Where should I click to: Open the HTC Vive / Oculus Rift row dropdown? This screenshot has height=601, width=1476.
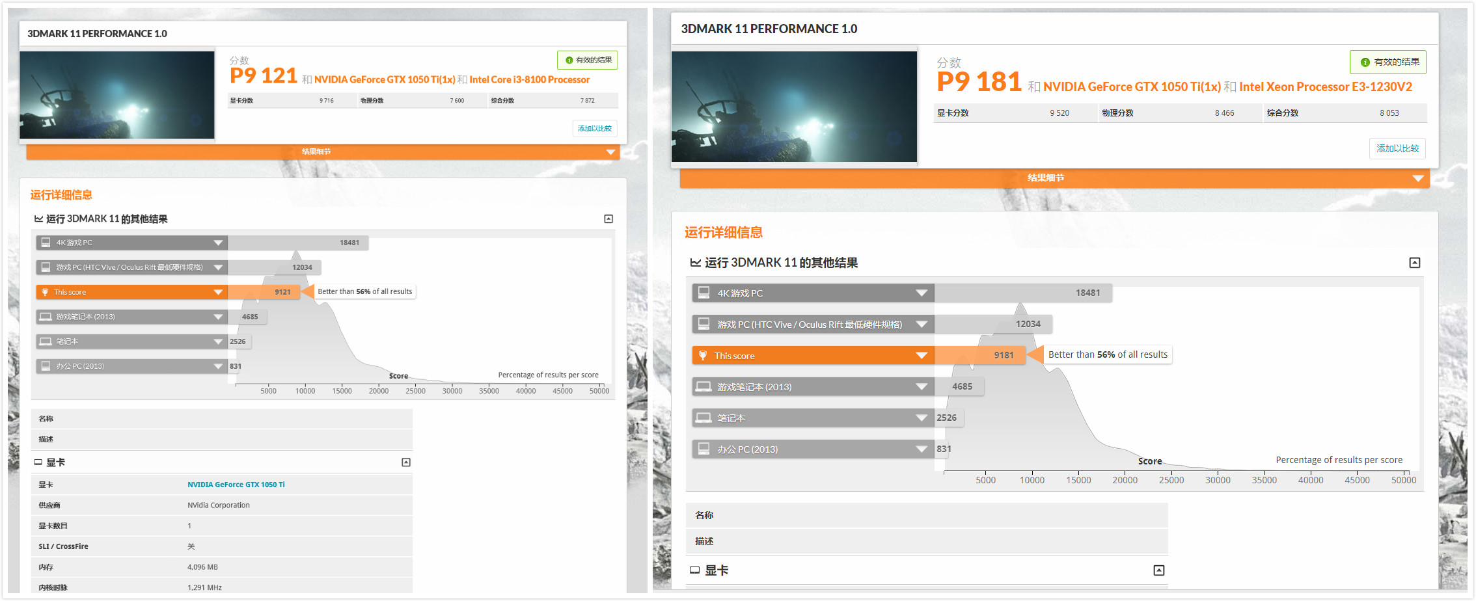pyautogui.click(x=219, y=267)
